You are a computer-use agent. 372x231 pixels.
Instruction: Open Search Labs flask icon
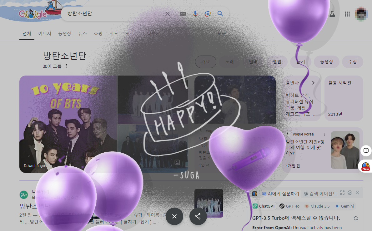tap(332, 14)
